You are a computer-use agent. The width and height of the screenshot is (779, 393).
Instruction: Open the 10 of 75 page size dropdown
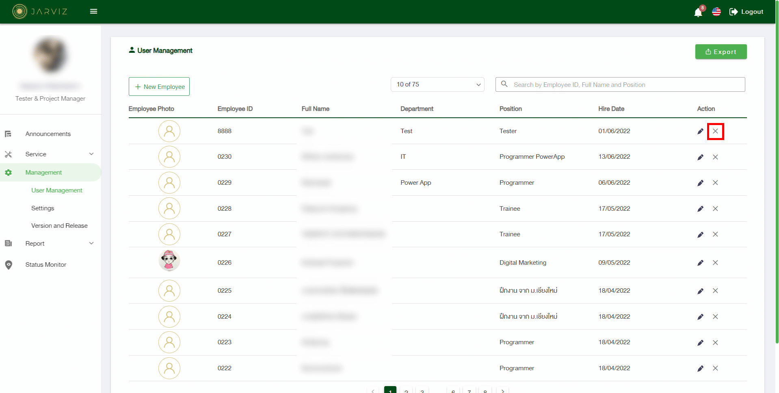point(437,84)
